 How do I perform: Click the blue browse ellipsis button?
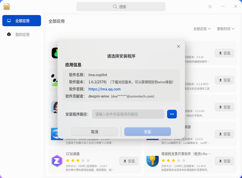click(x=172, y=114)
